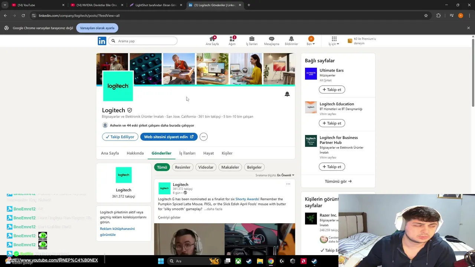Screen dimensions: 475x267
Task: Click Web sitesini ziyaret edin button
Action: (169, 137)
